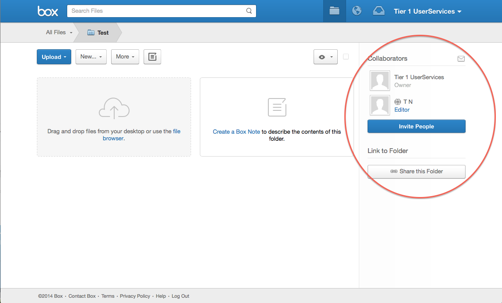Click the search magnifier icon
This screenshot has height=303, width=502.
pyautogui.click(x=249, y=11)
